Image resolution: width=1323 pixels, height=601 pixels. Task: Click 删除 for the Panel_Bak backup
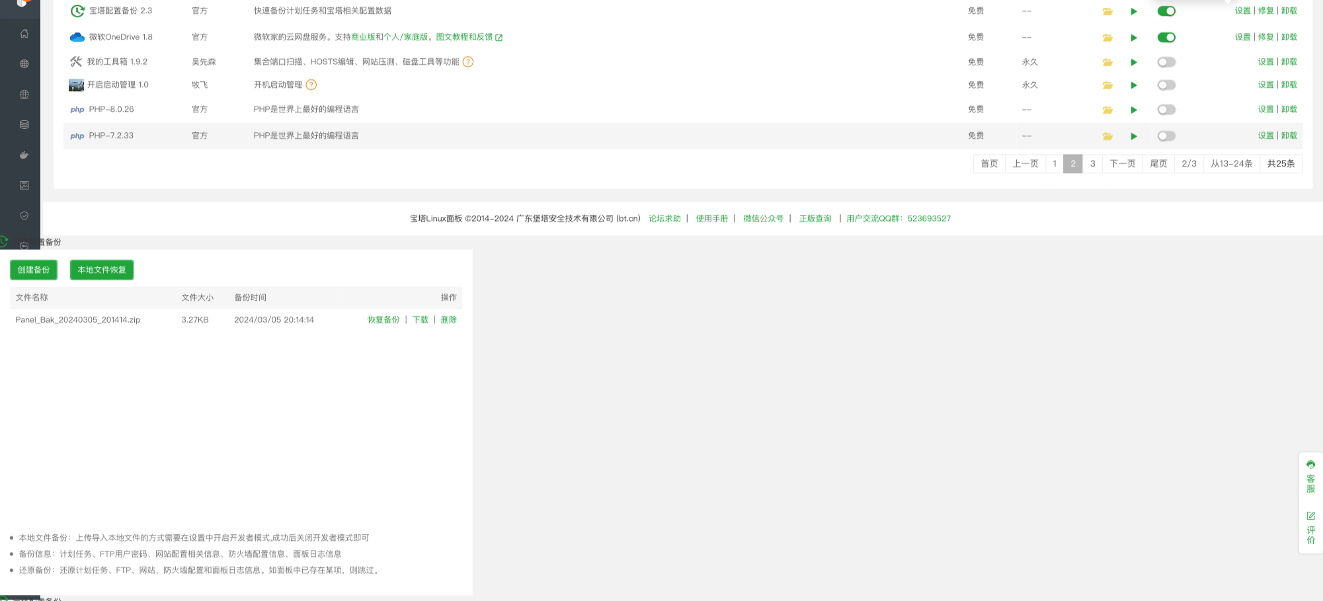[x=449, y=320]
